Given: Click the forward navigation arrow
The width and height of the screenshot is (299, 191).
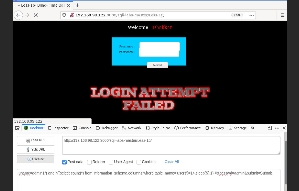Looking at the screenshot, I should [x=27, y=15].
